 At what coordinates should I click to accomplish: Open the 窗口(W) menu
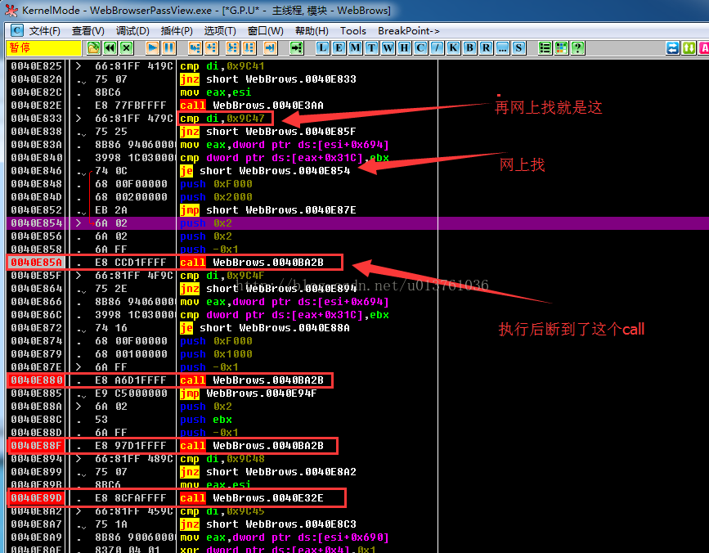tap(266, 31)
